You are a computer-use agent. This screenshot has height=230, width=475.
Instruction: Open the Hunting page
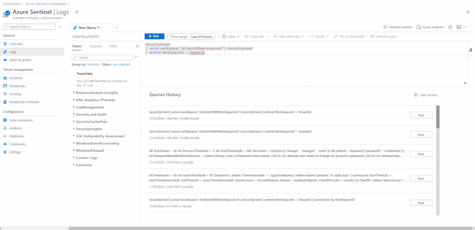[x=15, y=94]
